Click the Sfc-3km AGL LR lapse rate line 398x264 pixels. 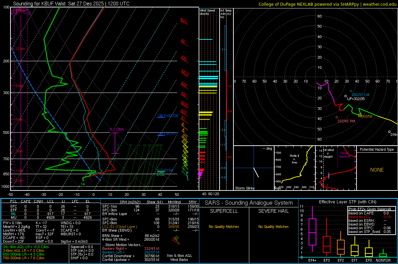coord(26,247)
